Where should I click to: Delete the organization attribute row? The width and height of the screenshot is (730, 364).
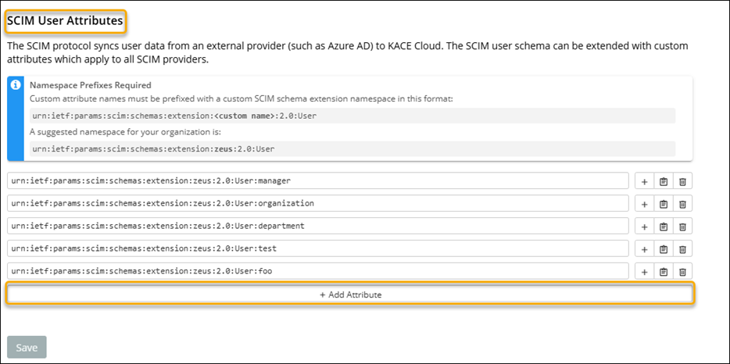tap(682, 204)
